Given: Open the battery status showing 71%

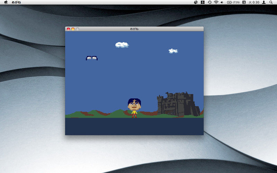Looking at the screenshot, I should click(233, 2).
